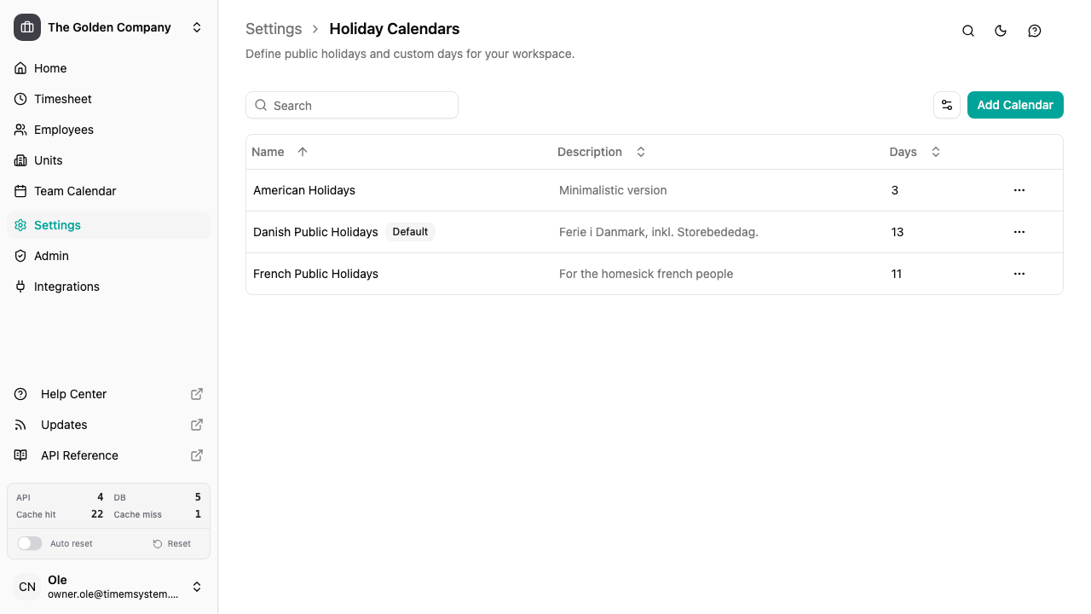1091x614 pixels.
Task: Expand the user menu for Ole
Action: (x=197, y=587)
